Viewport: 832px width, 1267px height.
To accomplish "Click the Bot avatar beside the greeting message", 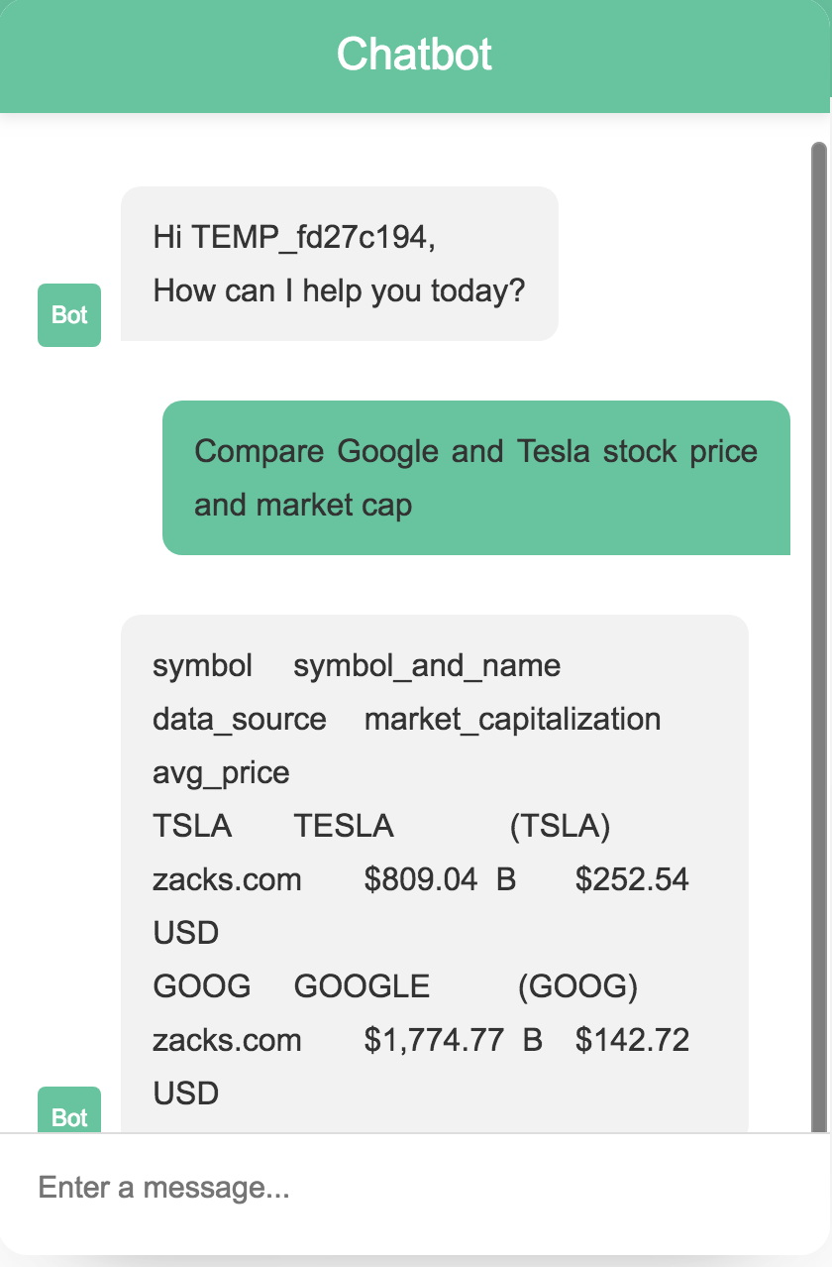I will 69,315.
